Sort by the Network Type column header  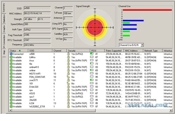153,51
